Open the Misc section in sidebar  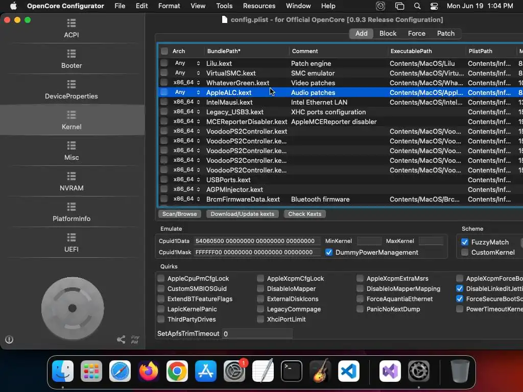(72, 151)
